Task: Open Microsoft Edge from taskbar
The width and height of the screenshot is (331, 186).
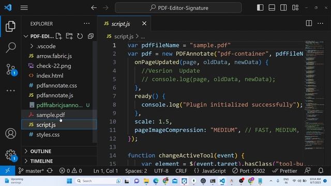Action: 156,181
